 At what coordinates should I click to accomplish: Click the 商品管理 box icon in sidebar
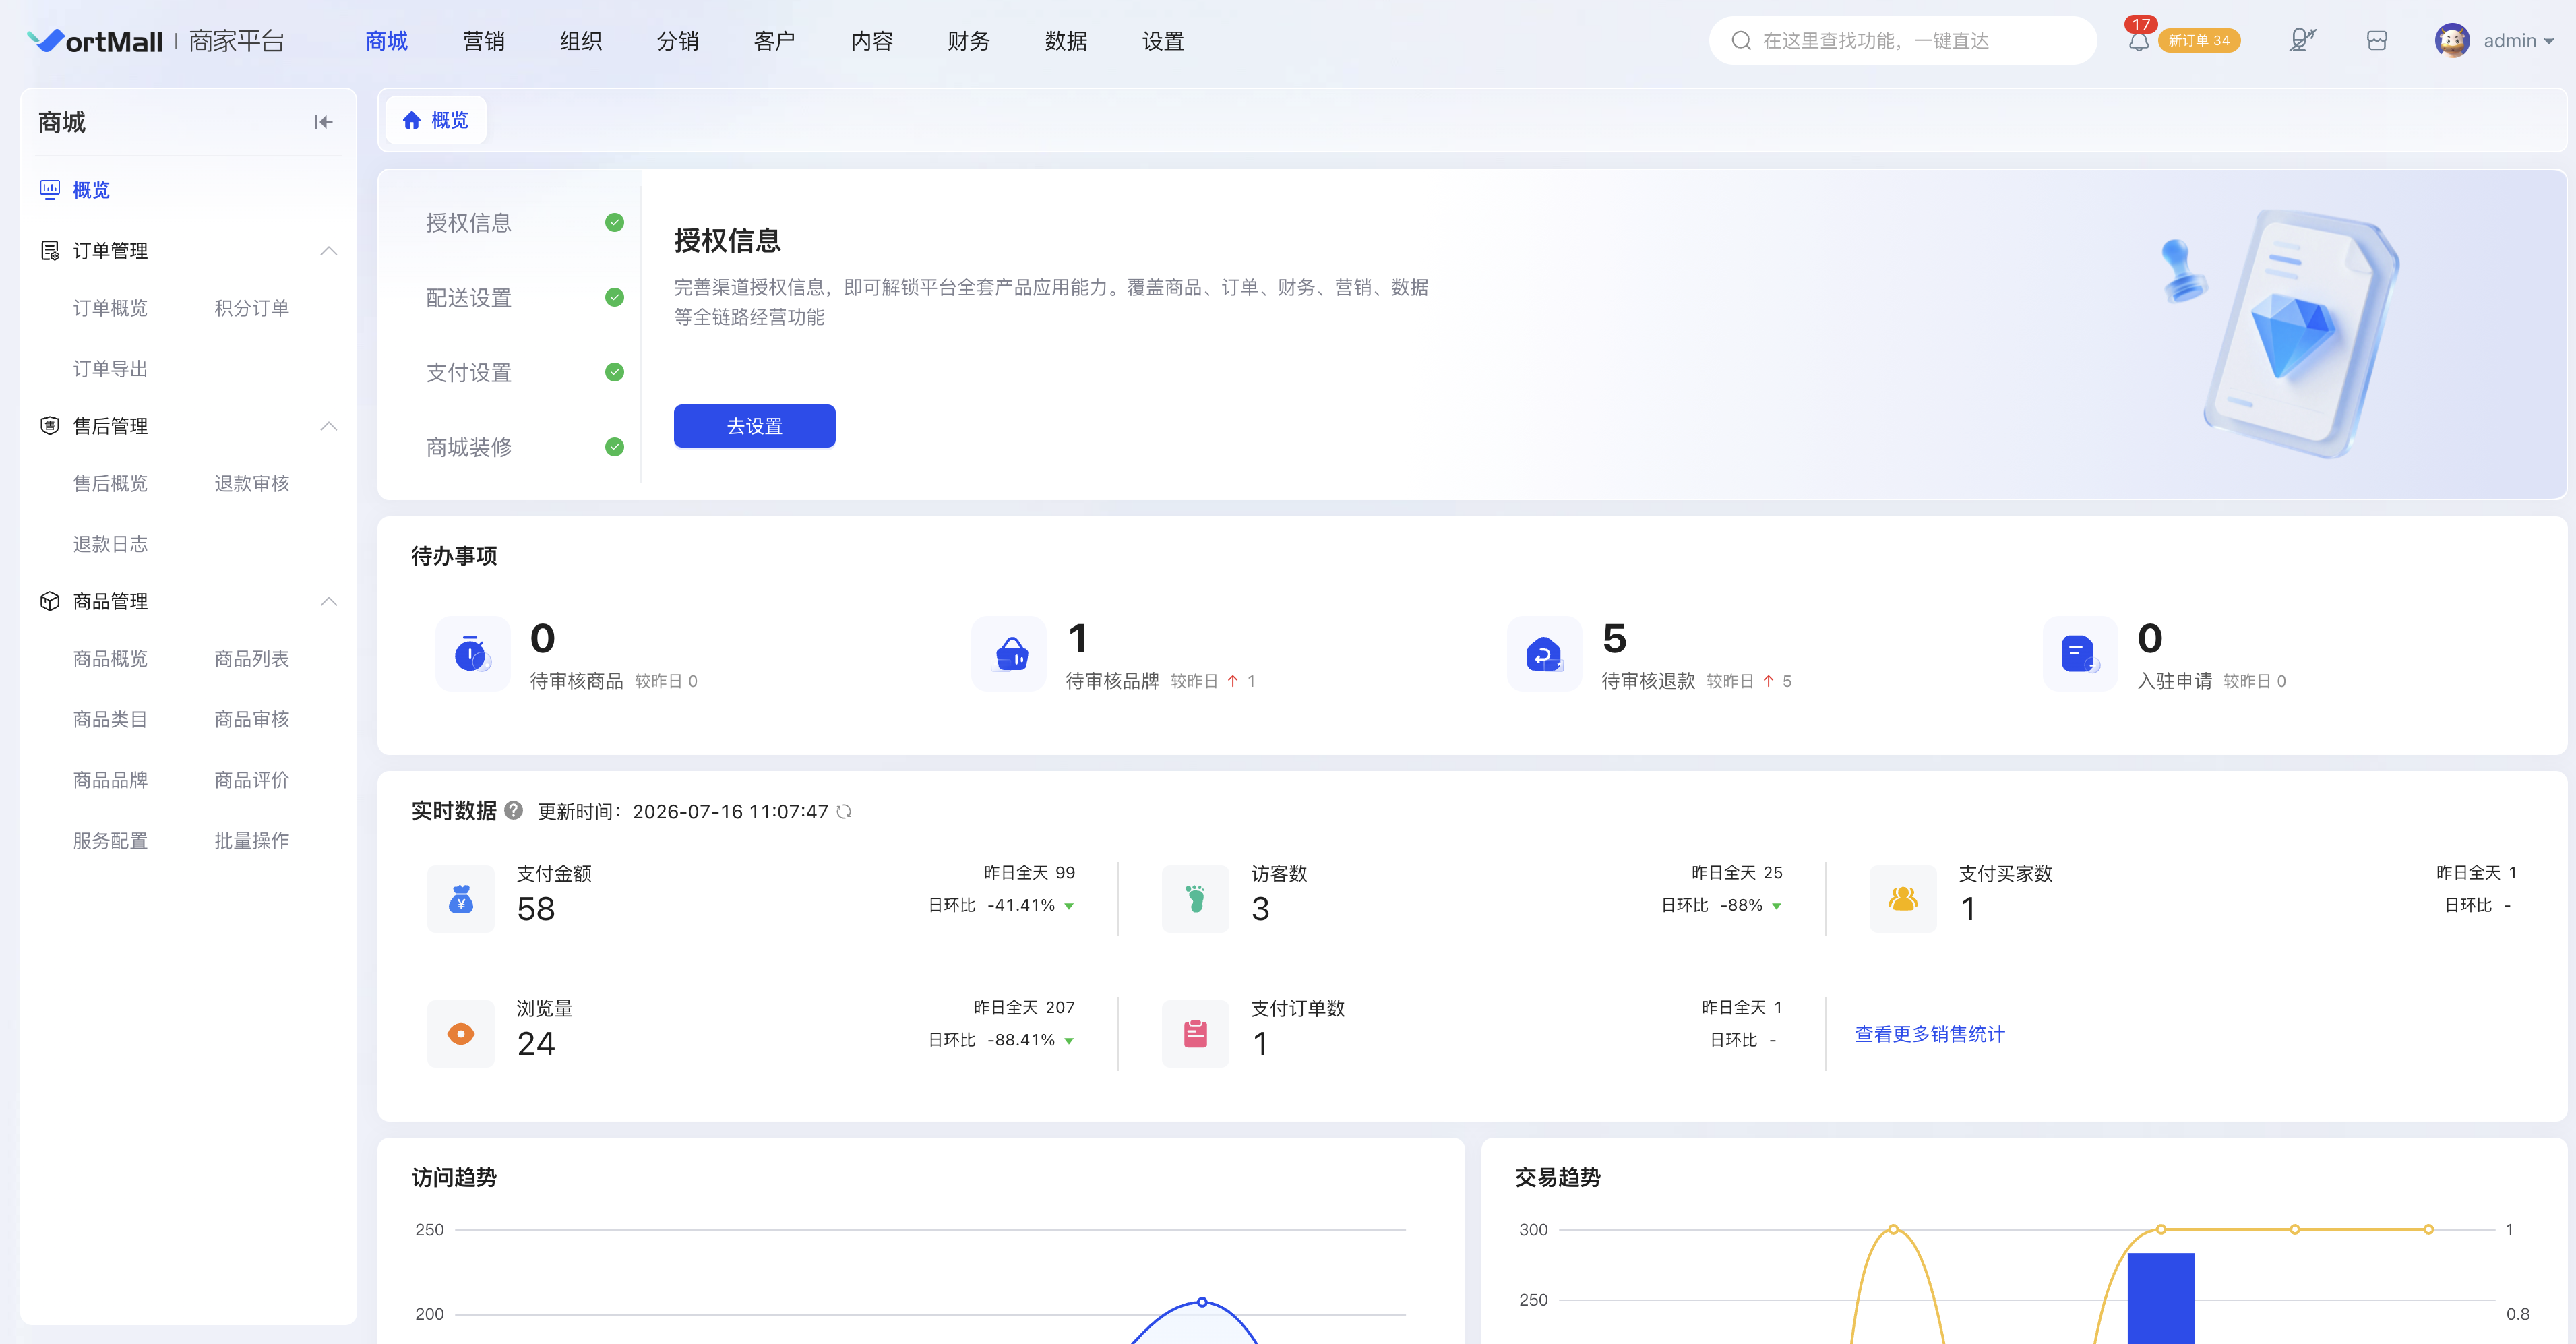click(49, 601)
